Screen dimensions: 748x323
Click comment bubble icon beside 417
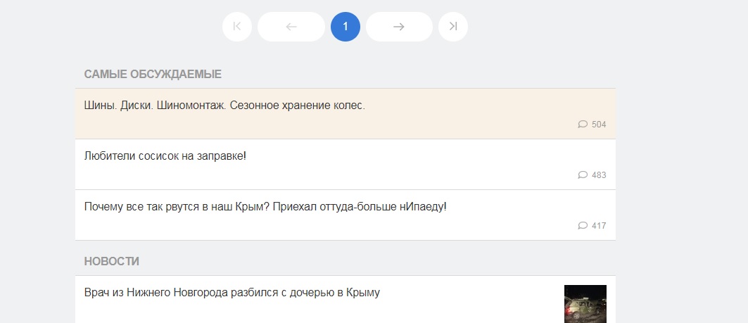(x=583, y=226)
